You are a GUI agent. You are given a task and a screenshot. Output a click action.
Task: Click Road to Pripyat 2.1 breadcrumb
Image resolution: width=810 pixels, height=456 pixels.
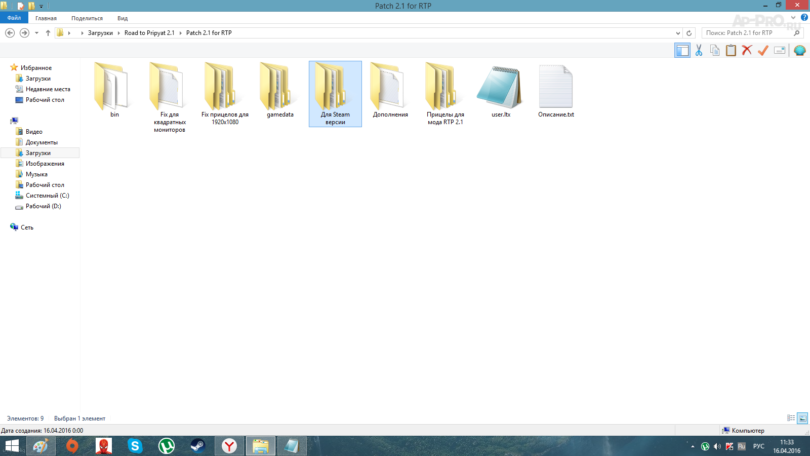pyautogui.click(x=149, y=33)
